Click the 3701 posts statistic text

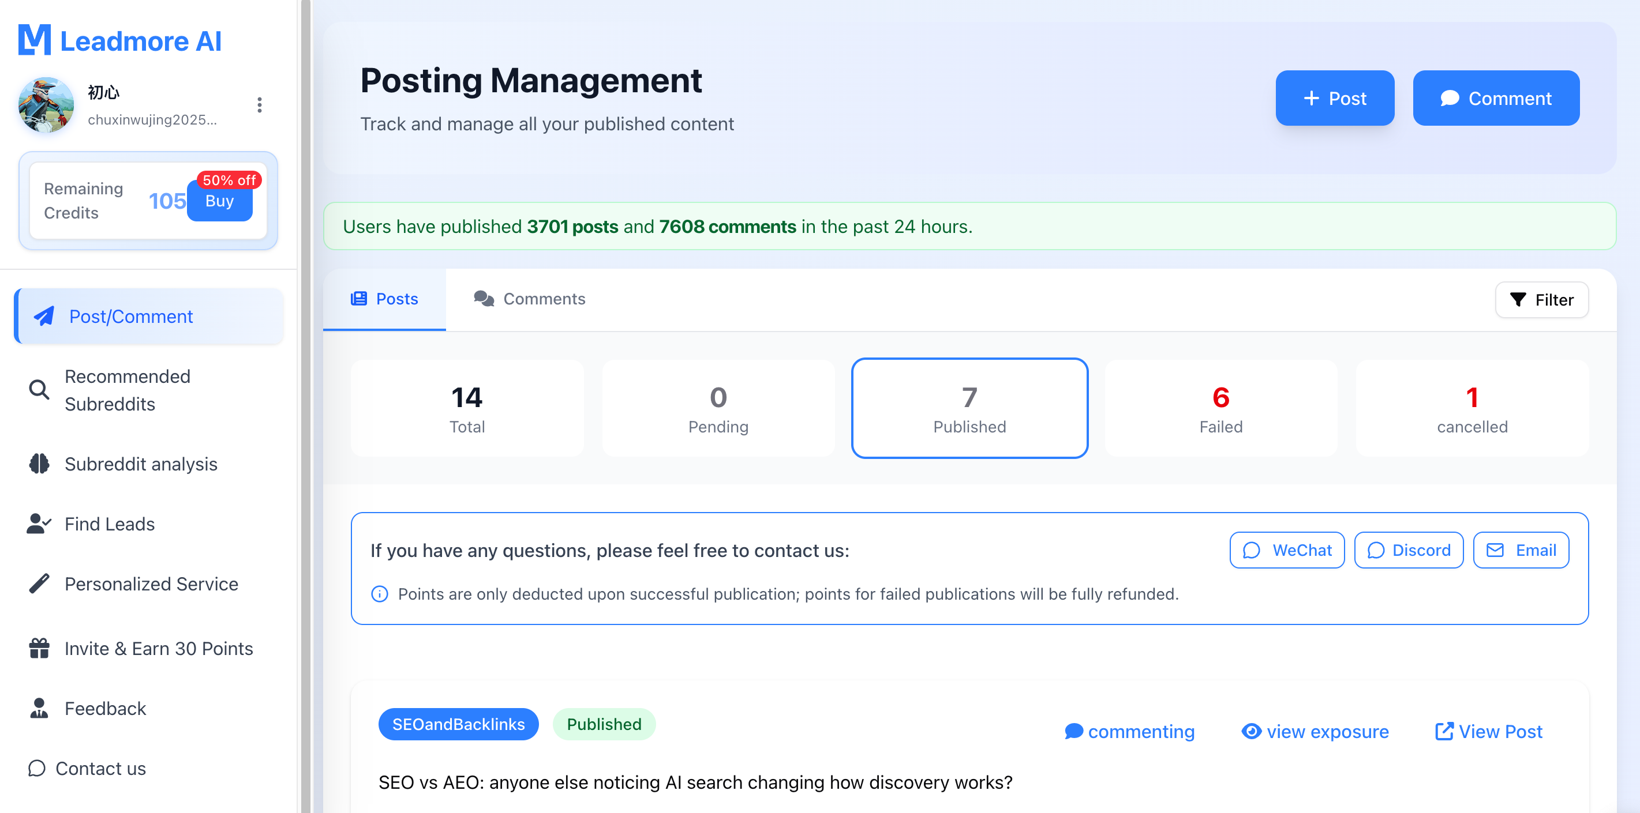click(572, 227)
